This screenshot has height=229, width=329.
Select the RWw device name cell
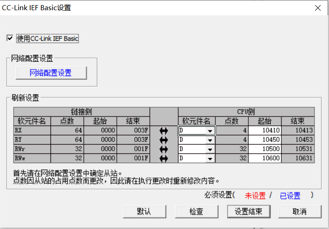tap(32, 158)
